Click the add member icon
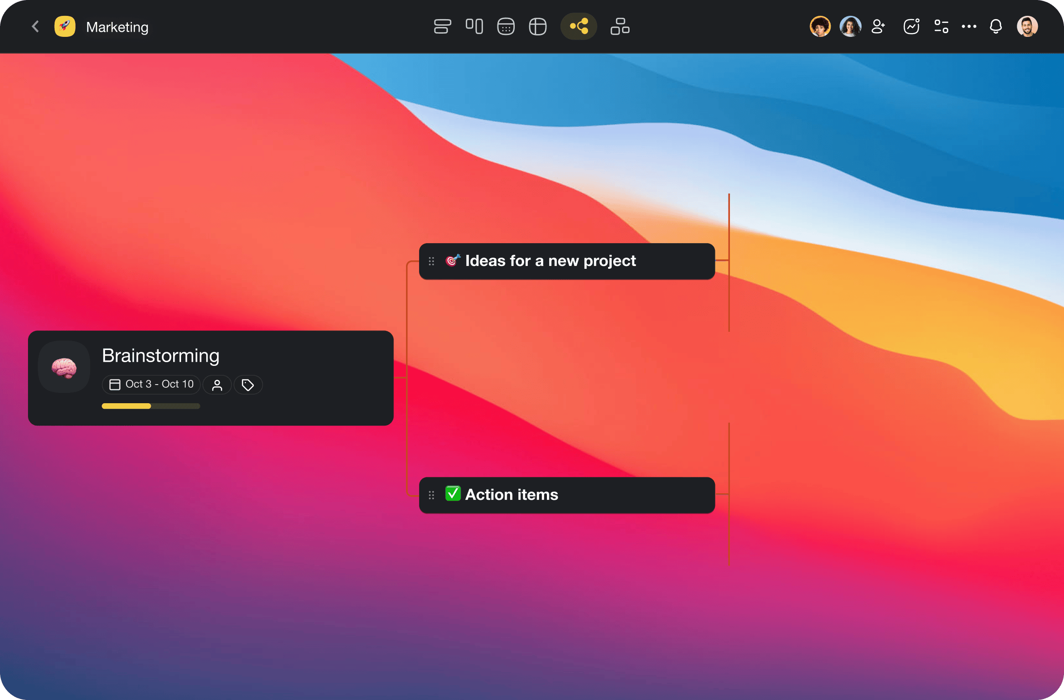 coord(878,27)
